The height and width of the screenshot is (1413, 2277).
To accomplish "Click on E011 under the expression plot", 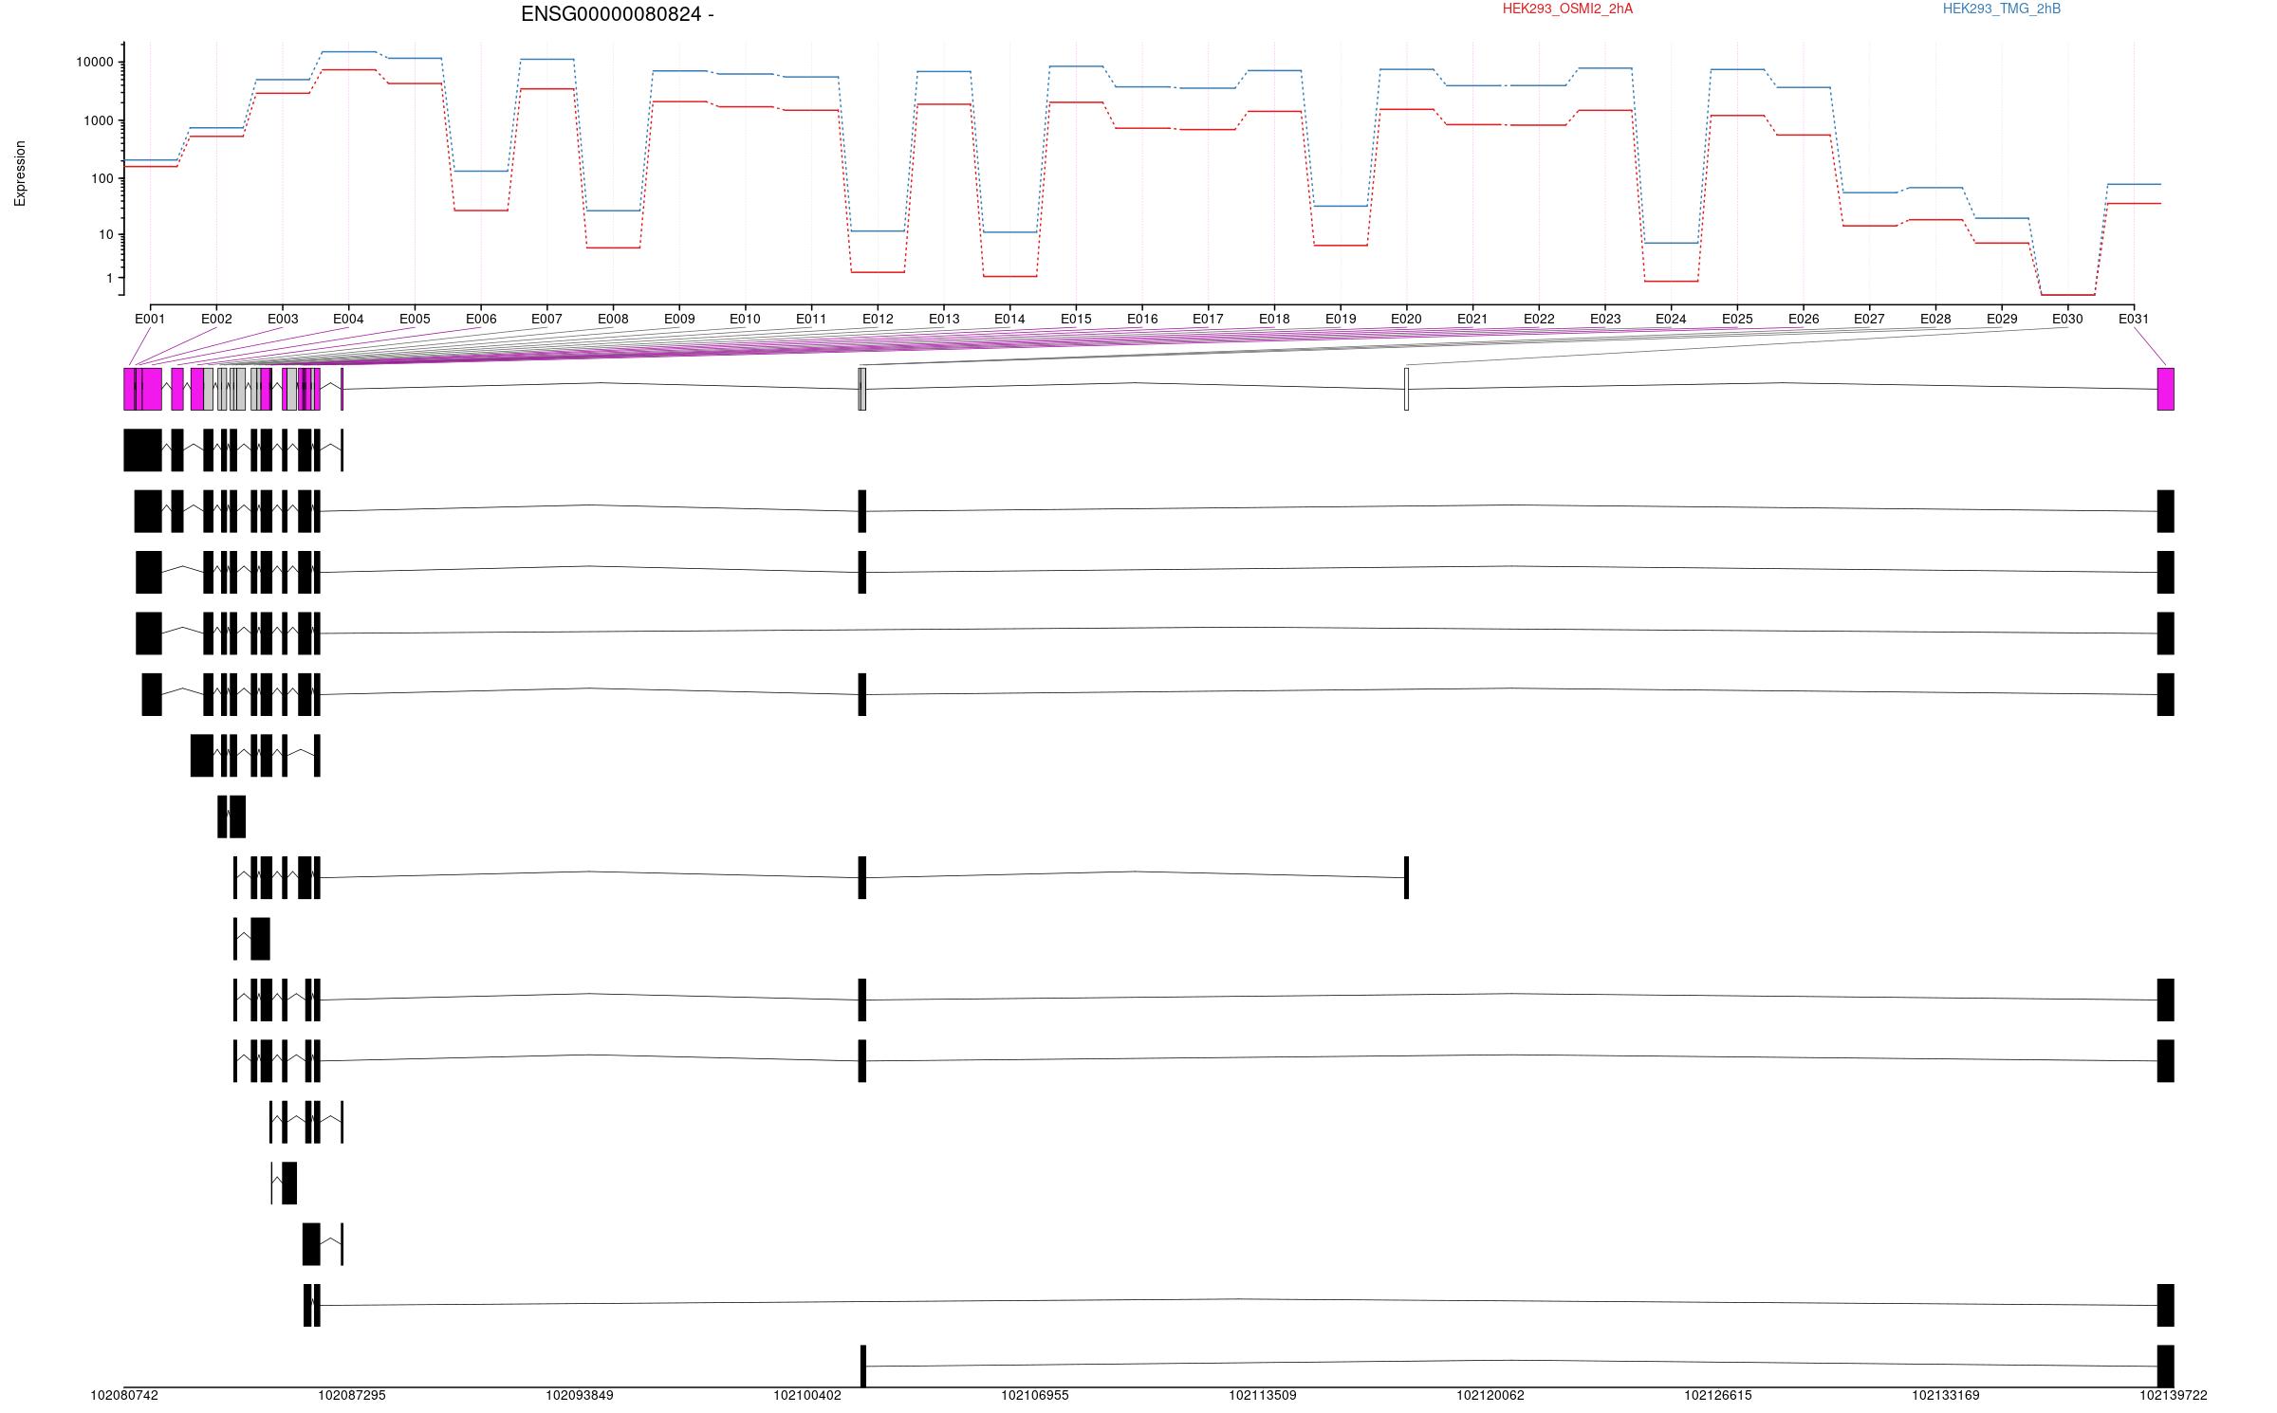I will point(811,320).
